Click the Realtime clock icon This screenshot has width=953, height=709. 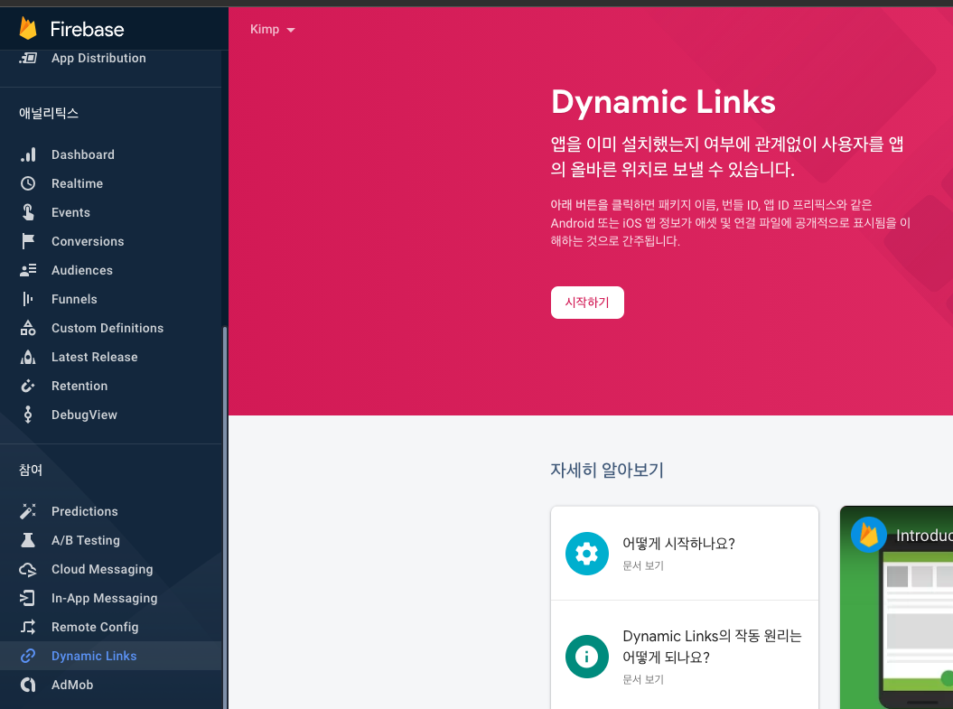28,183
